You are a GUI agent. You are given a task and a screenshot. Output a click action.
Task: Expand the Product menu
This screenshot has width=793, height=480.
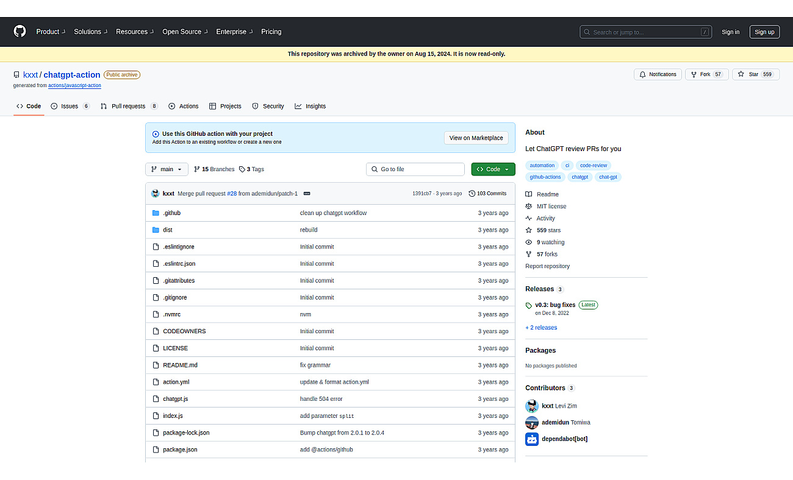click(50, 32)
